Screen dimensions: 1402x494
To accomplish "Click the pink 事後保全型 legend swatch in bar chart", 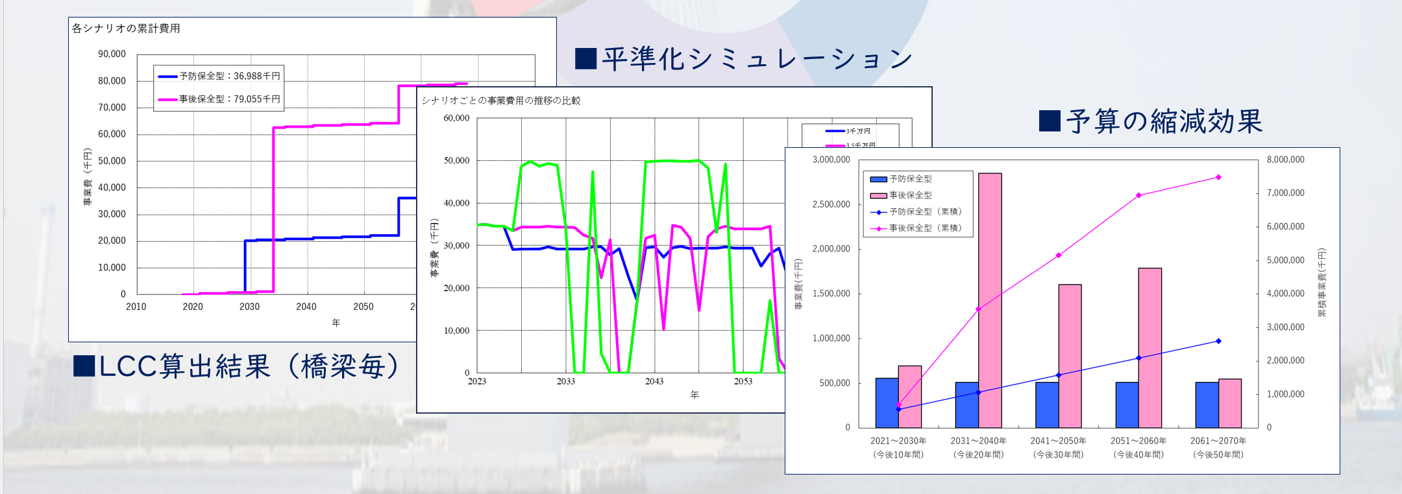I will (x=878, y=195).
